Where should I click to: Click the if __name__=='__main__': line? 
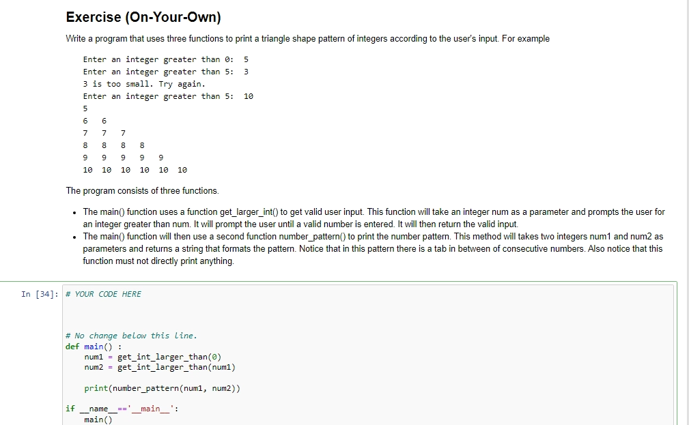tap(122, 409)
